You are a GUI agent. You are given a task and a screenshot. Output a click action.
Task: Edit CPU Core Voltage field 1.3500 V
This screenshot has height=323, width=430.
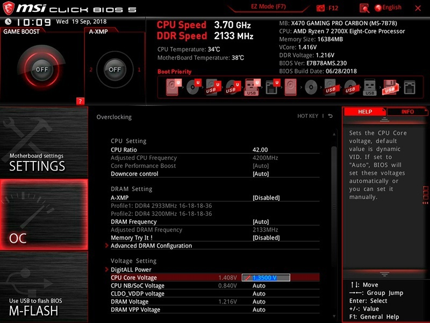point(266,278)
